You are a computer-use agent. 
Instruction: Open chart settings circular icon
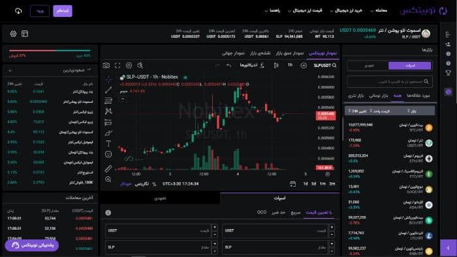(129, 65)
